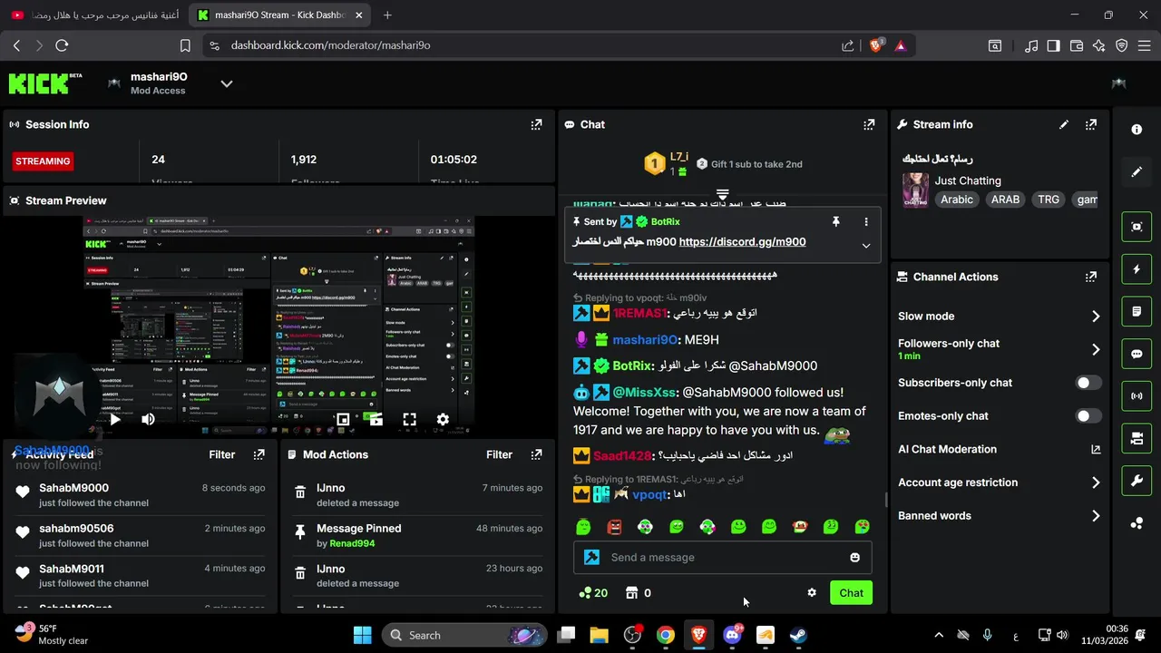Bookmark this page
Viewport: 1161px width, 653px height.
pos(185,45)
